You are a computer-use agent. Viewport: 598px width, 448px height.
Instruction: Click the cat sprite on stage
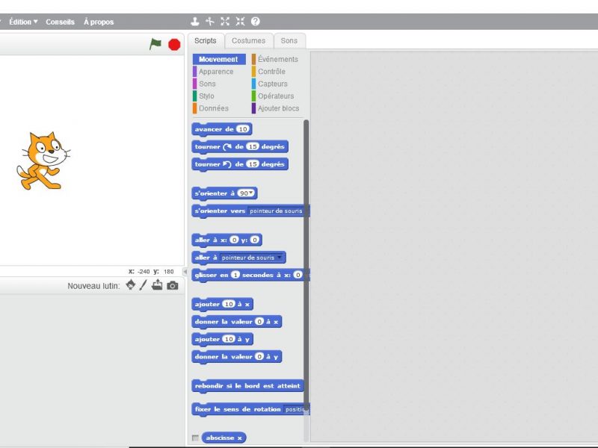point(43,161)
